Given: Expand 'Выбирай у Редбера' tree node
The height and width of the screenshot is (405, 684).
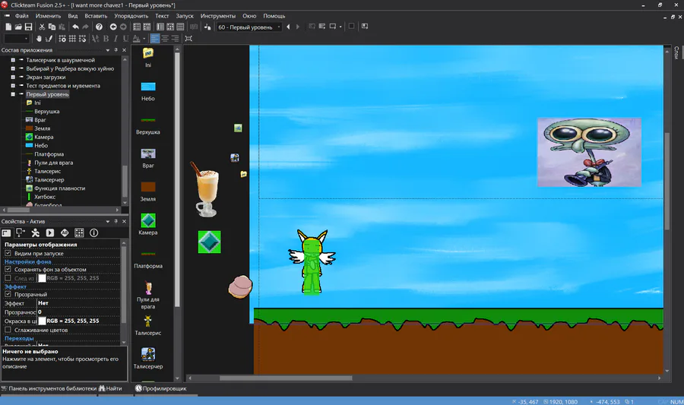Looking at the screenshot, I should coord(13,68).
